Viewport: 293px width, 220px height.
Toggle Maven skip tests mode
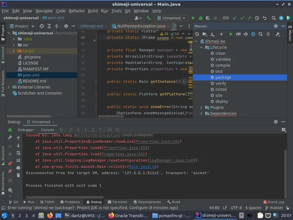point(253,34)
